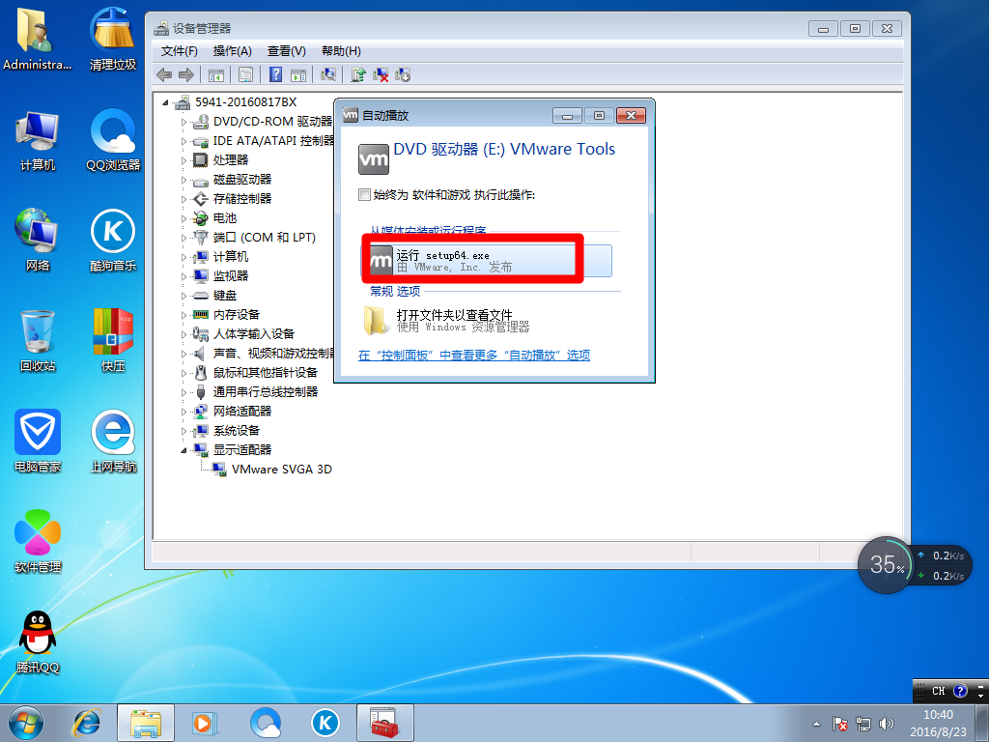Select the 内存设备 tree label
The image size is (989, 742).
click(236, 315)
